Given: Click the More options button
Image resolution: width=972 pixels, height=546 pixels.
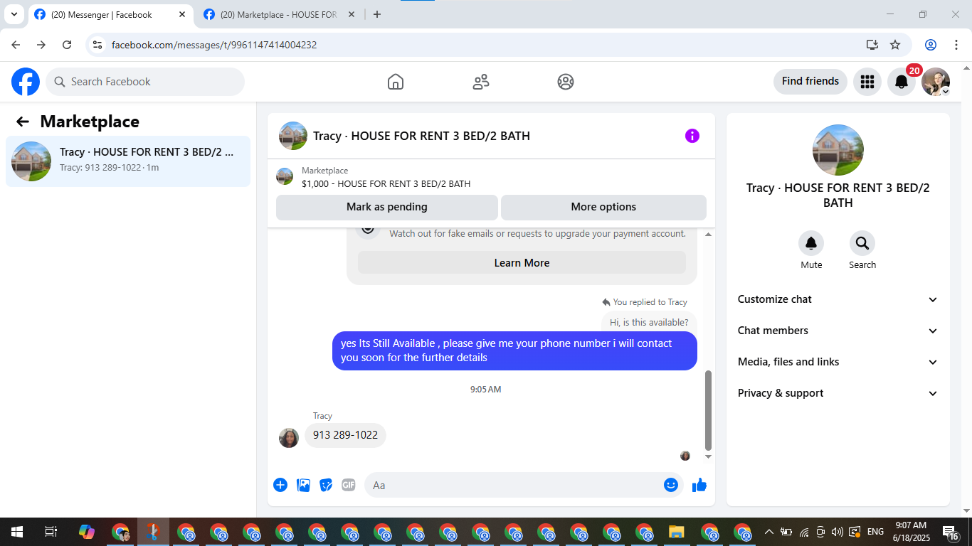Looking at the screenshot, I should pos(603,207).
